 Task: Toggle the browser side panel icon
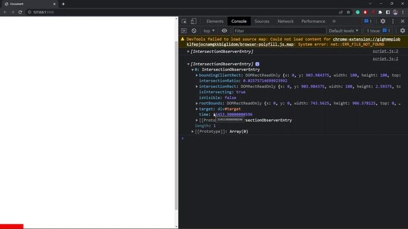tap(388, 12)
